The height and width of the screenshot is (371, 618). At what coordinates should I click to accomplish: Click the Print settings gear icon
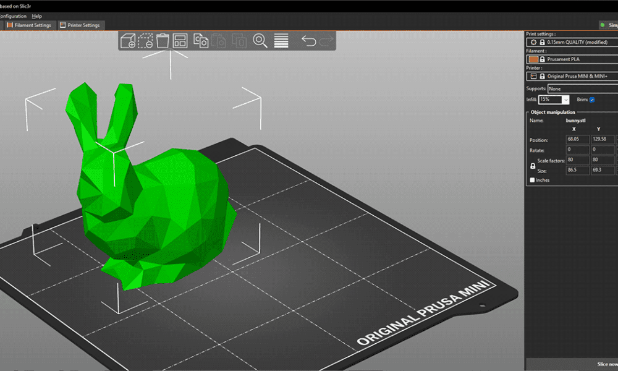pyautogui.click(x=534, y=42)
